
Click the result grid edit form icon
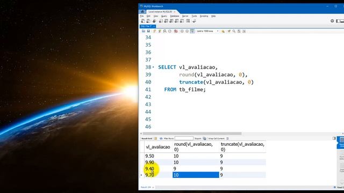tap(155, 138)
